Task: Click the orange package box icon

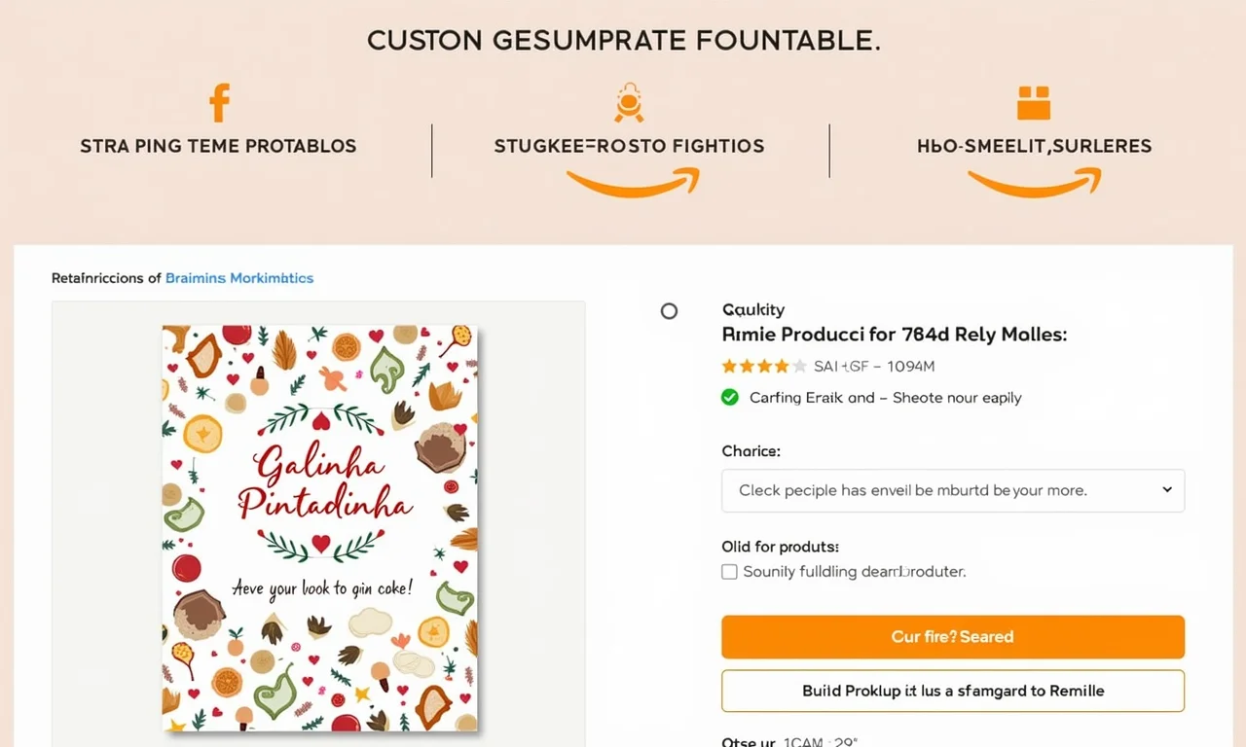Action: click(1033, 101)
